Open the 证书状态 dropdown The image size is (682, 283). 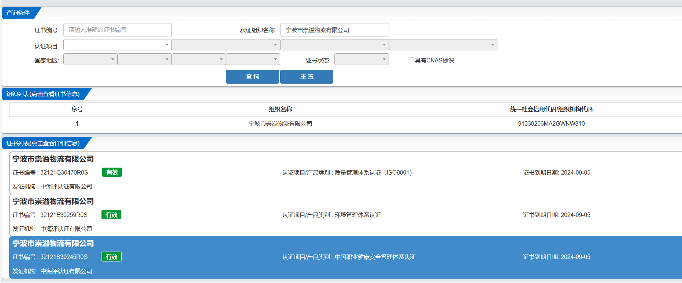(362, 59)
